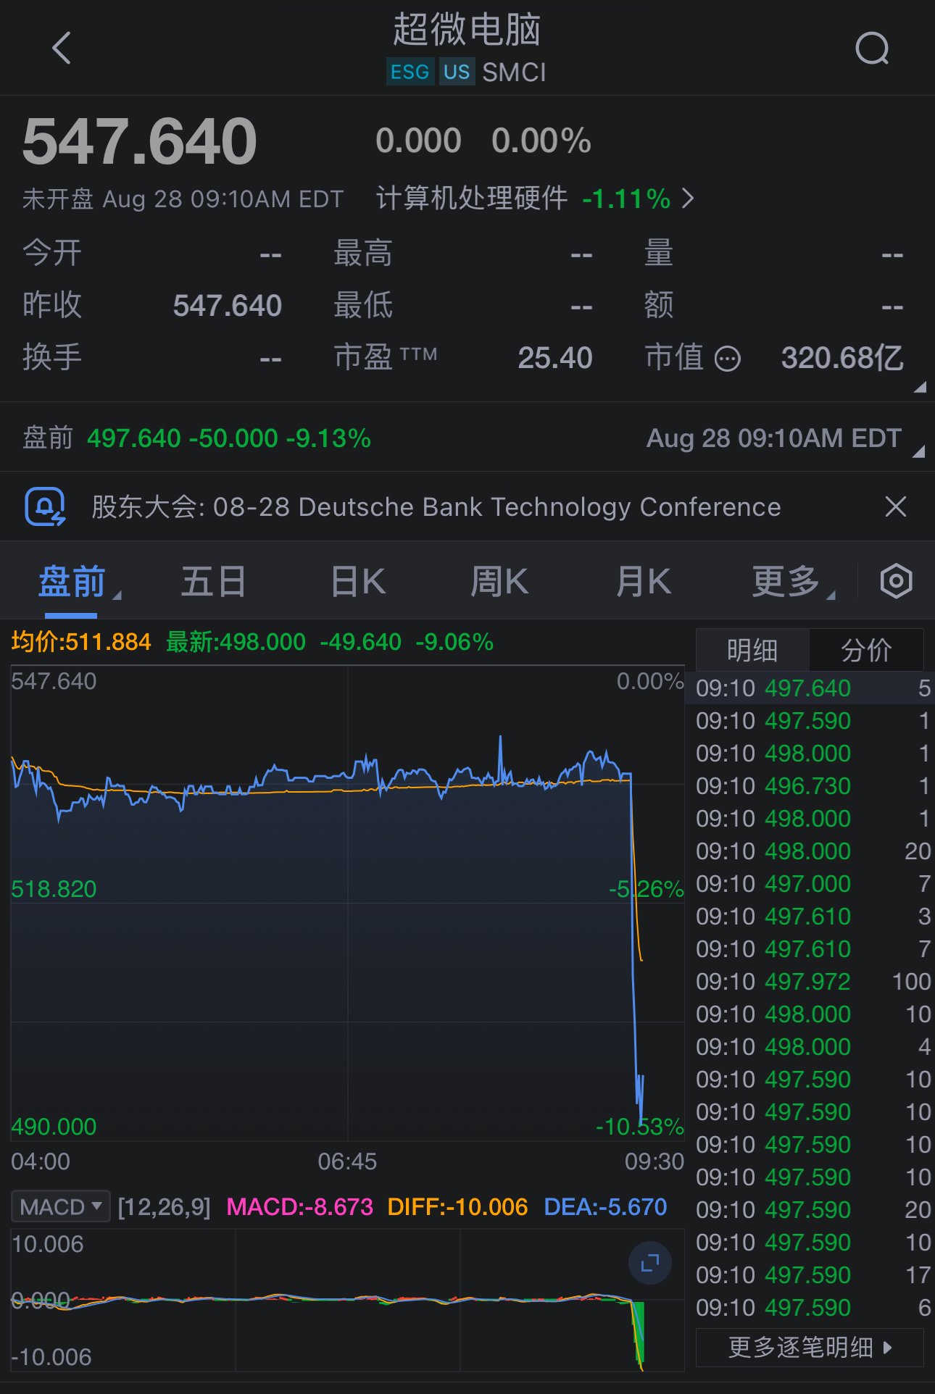Open search with magnifier icon
This screenshot has height=1394, width=935.
pyautogui.click(x=872, y=49)
